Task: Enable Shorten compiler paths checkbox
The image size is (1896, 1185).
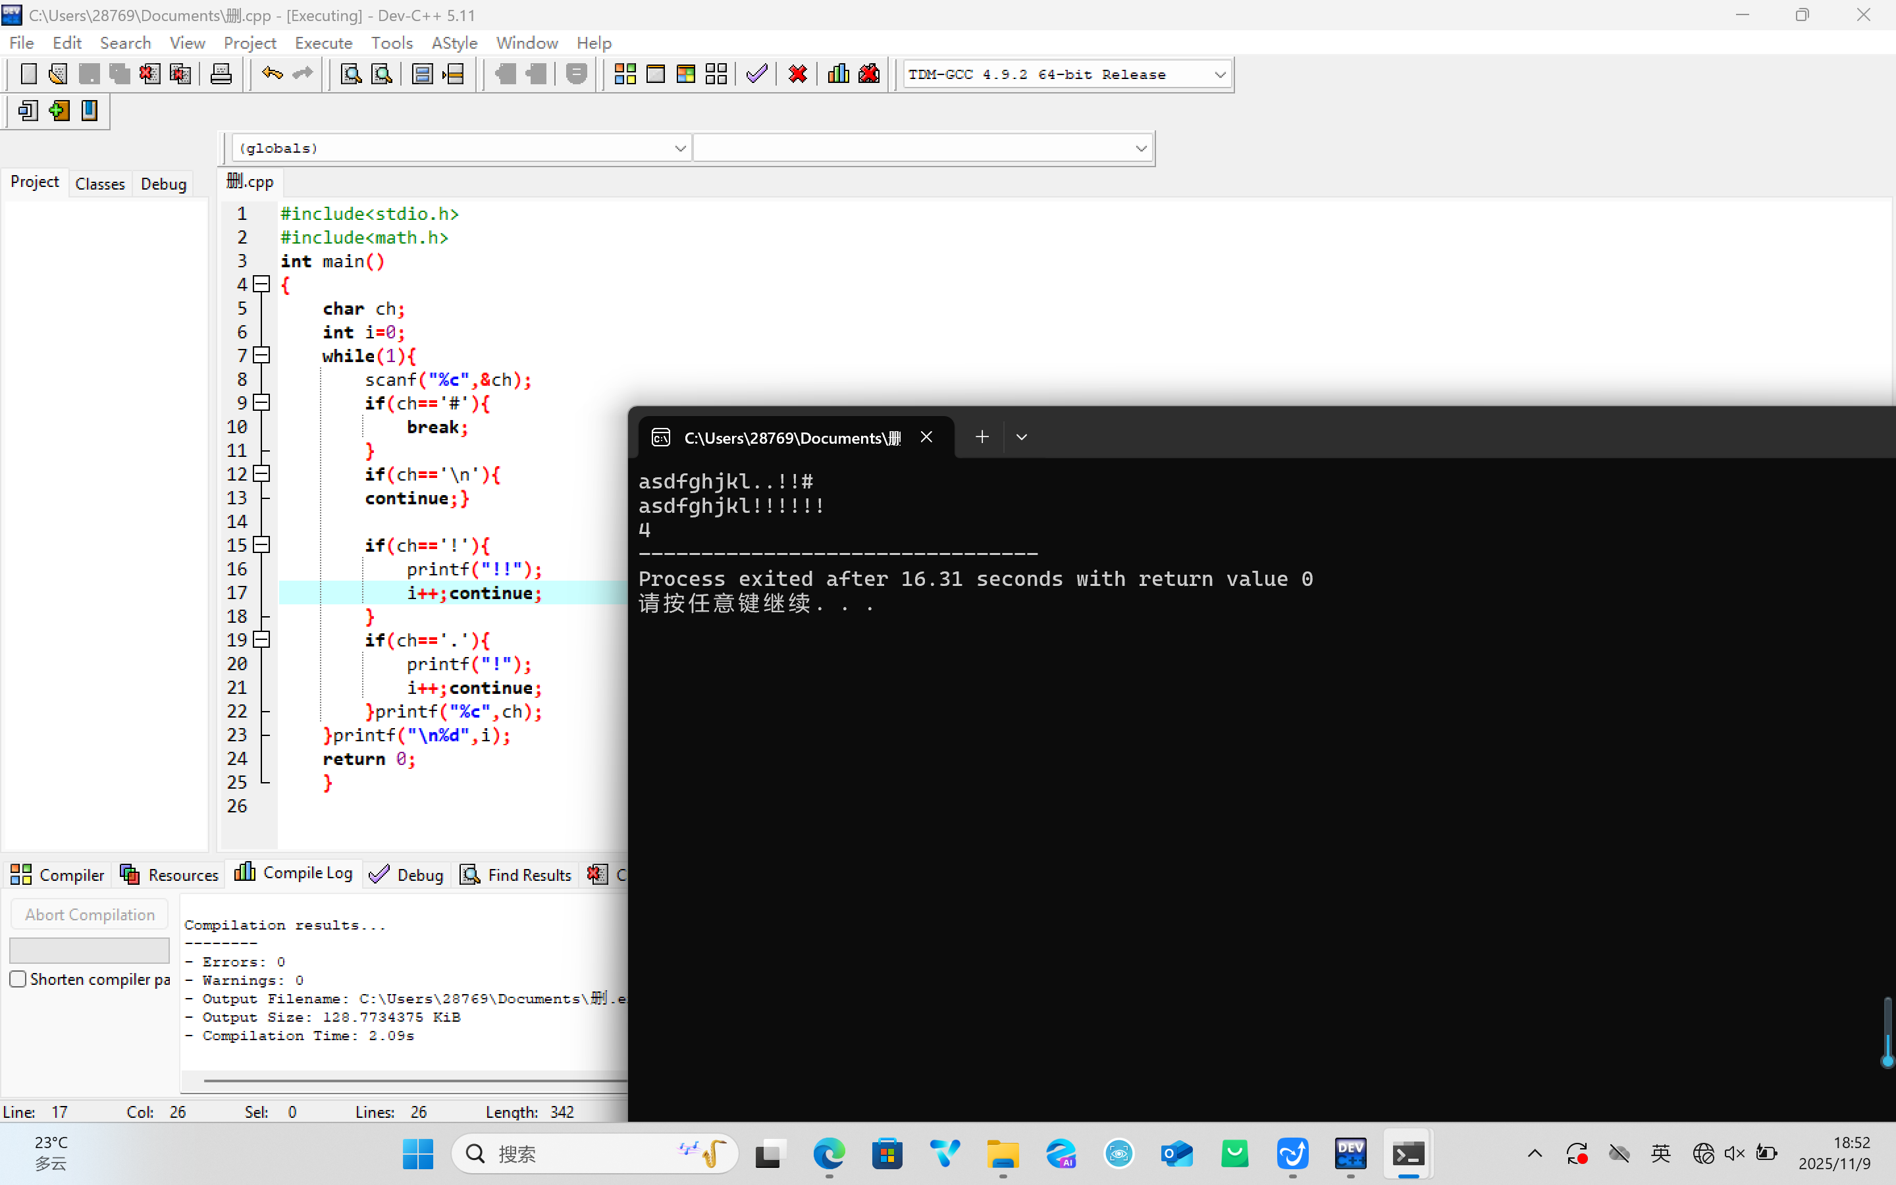Action: pos(18,979)
